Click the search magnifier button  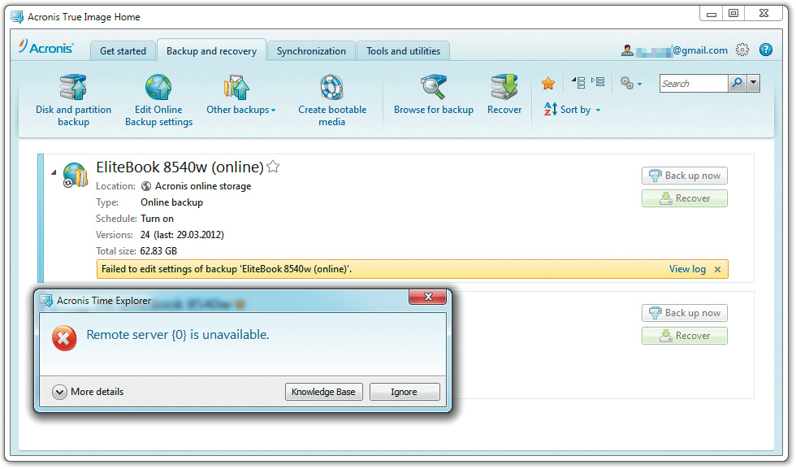pos(738,84)
